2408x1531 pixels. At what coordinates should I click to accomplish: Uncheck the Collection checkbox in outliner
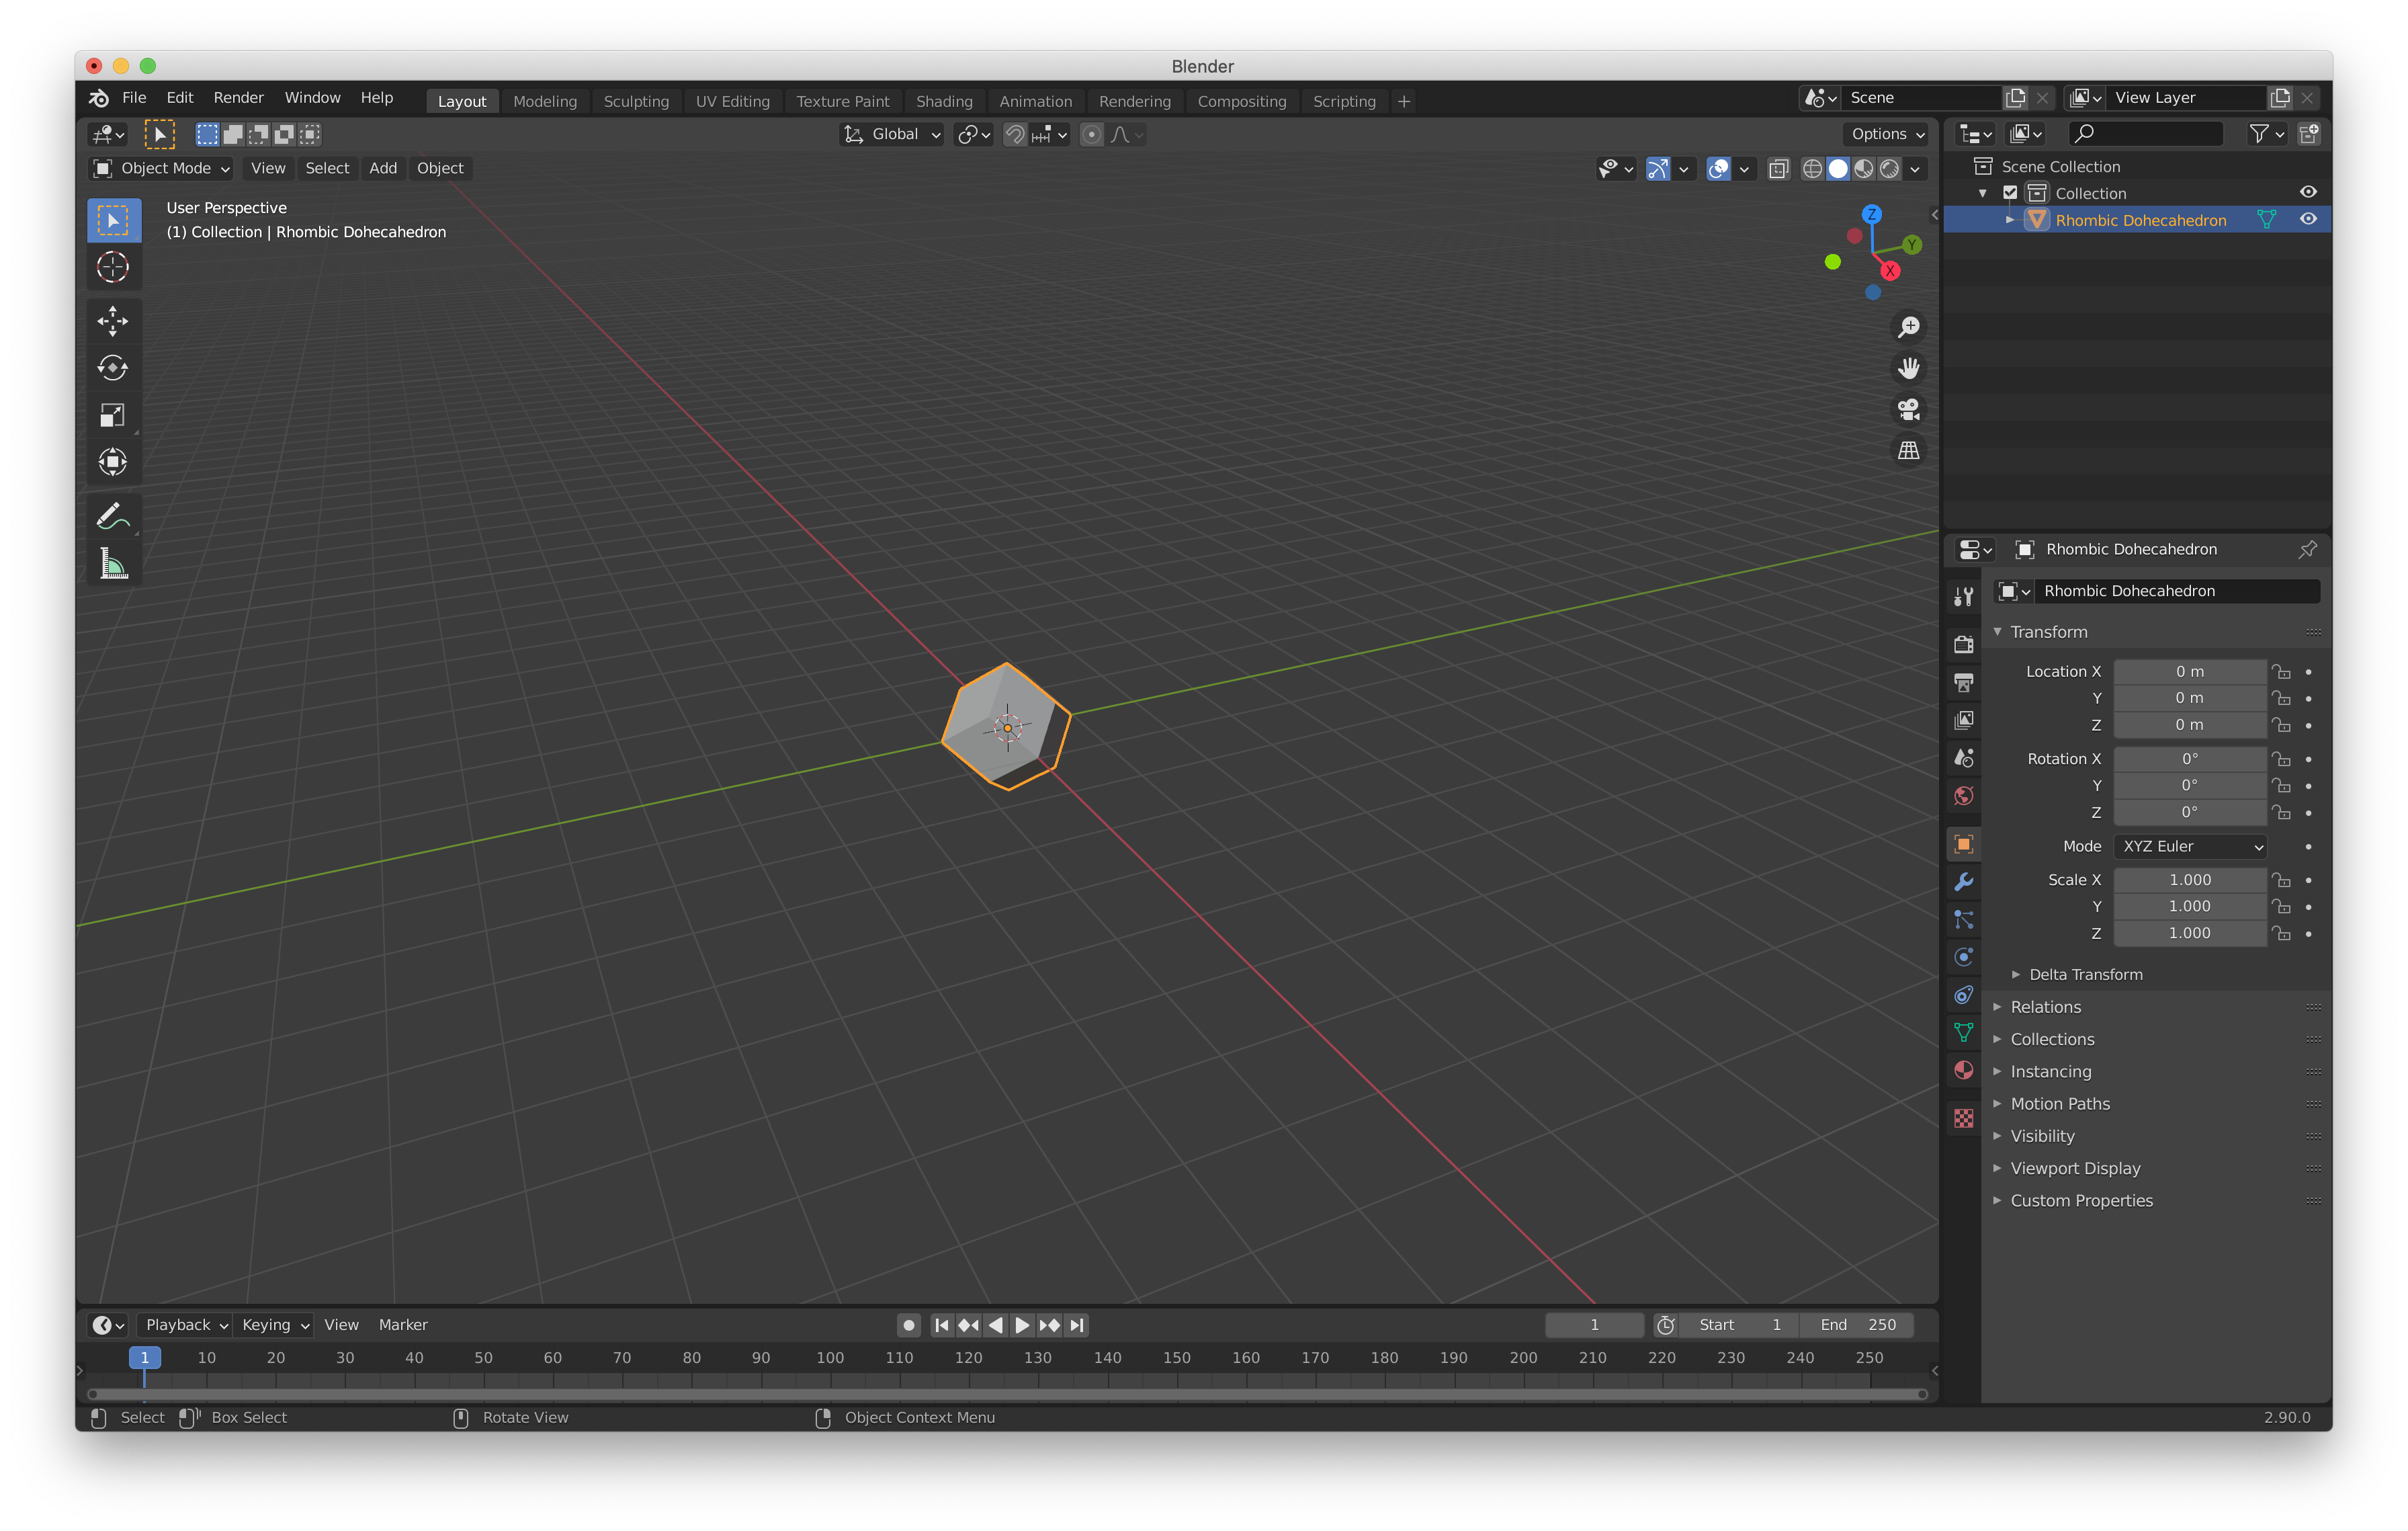coord(2010,193)
